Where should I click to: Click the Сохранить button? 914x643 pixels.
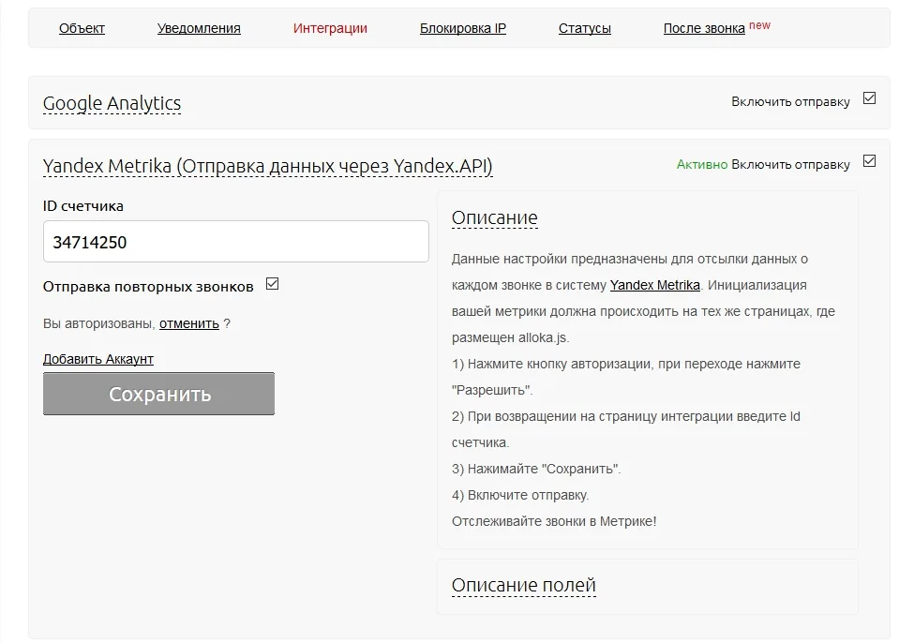tap(158, 394)
